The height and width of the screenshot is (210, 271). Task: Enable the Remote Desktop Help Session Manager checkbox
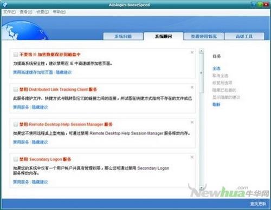point(16,124)
